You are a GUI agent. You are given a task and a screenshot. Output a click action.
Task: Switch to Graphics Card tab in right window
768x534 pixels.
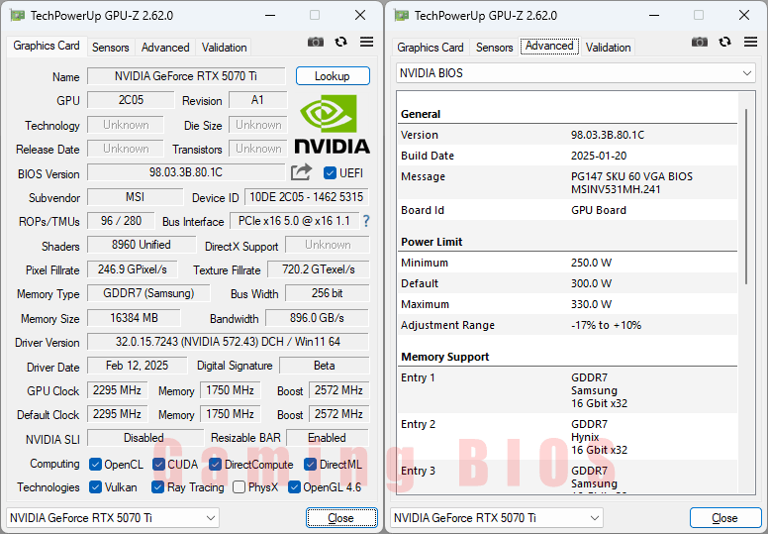(431, 48)
